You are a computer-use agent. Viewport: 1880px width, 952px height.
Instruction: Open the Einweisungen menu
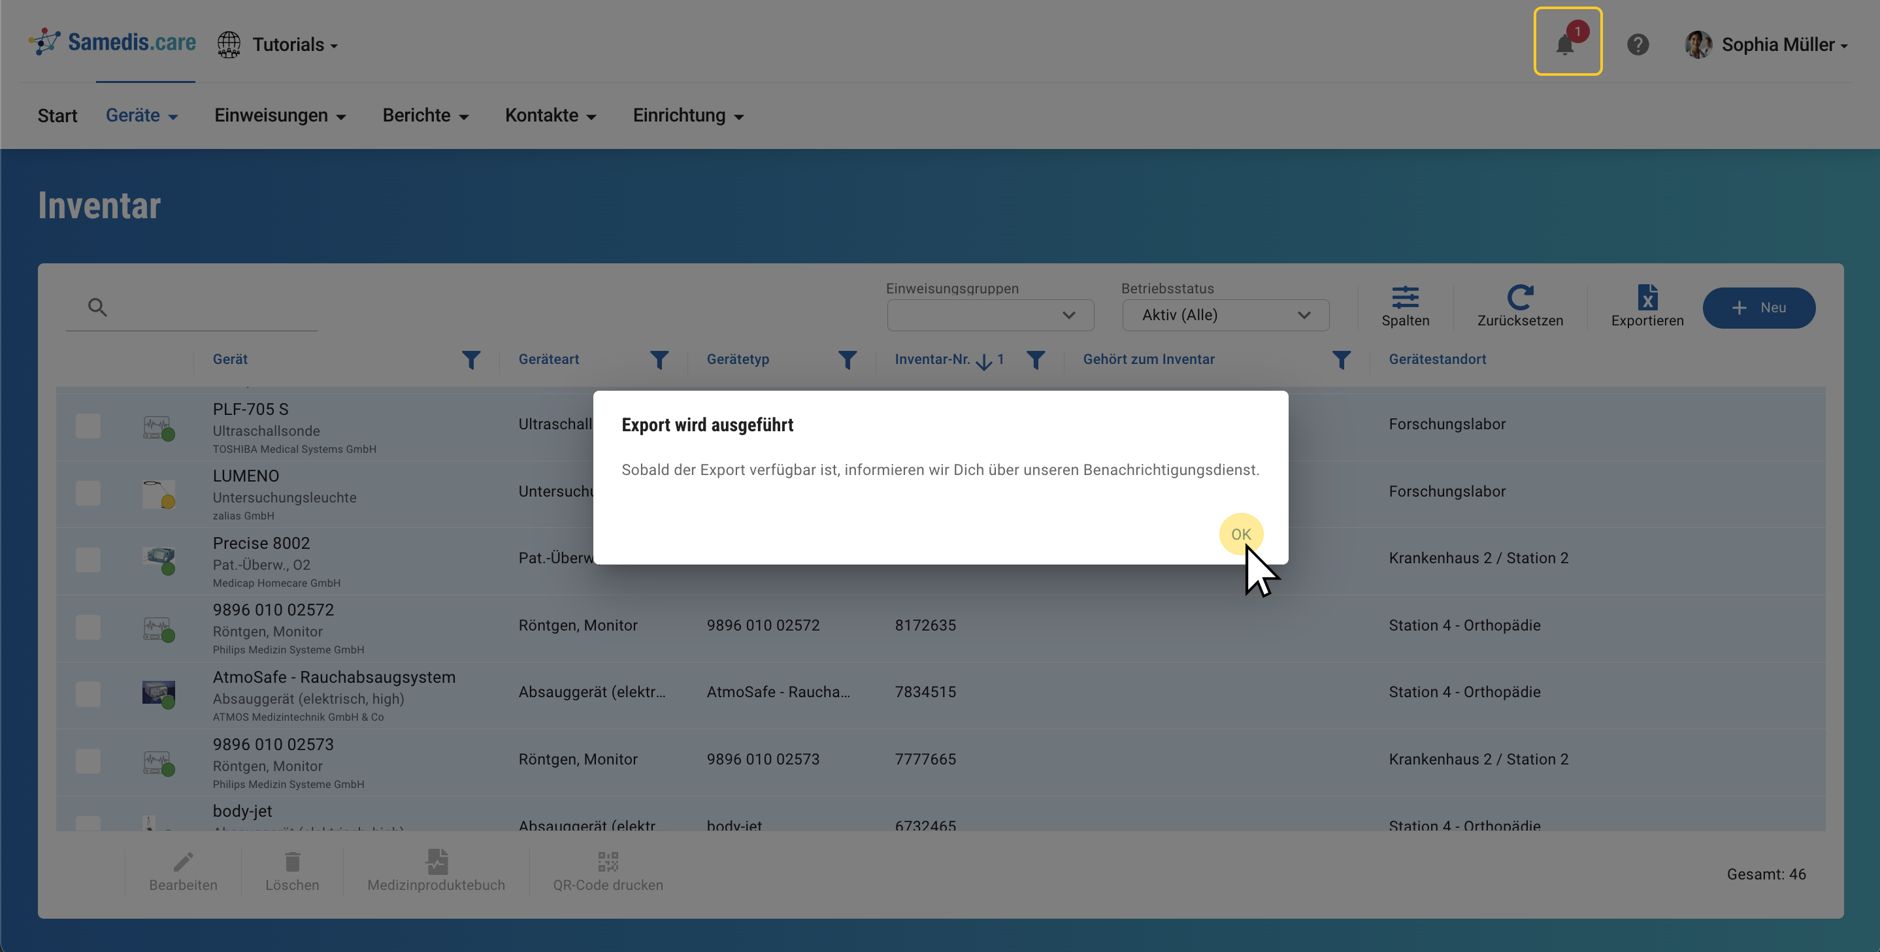click(280, 115)
